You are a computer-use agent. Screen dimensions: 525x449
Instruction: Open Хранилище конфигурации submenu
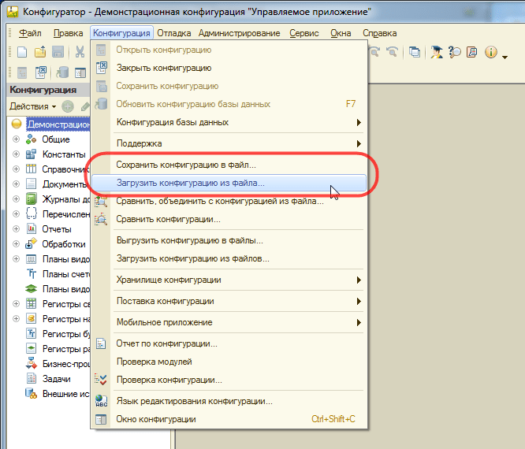click(229, 280)
